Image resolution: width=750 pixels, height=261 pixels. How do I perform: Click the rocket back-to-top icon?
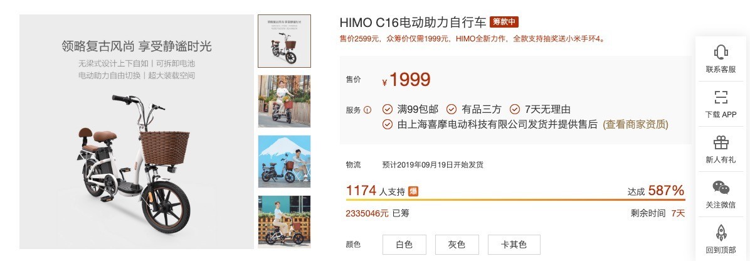pyautogui.click(x=721, y=233)
